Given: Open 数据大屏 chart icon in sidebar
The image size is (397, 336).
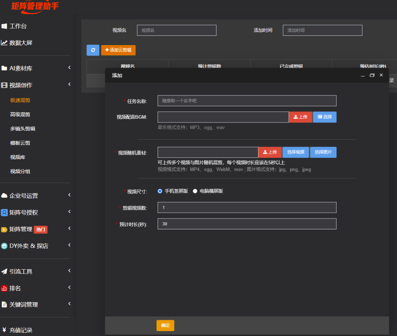Looking at the screenshot, I should pos(4,43).
